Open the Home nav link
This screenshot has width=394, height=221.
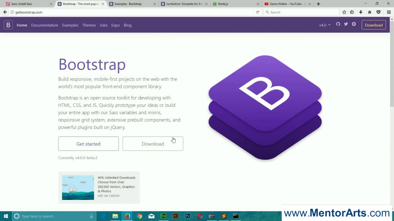22,25
